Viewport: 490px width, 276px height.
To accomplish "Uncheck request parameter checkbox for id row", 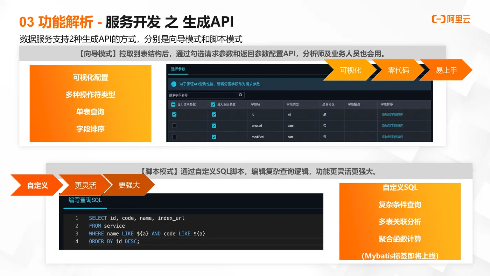I will click(174, 115).
